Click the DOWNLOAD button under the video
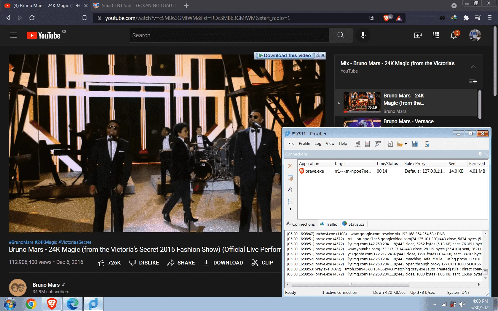Screen dimensions: 498x311 click(223, 263)
